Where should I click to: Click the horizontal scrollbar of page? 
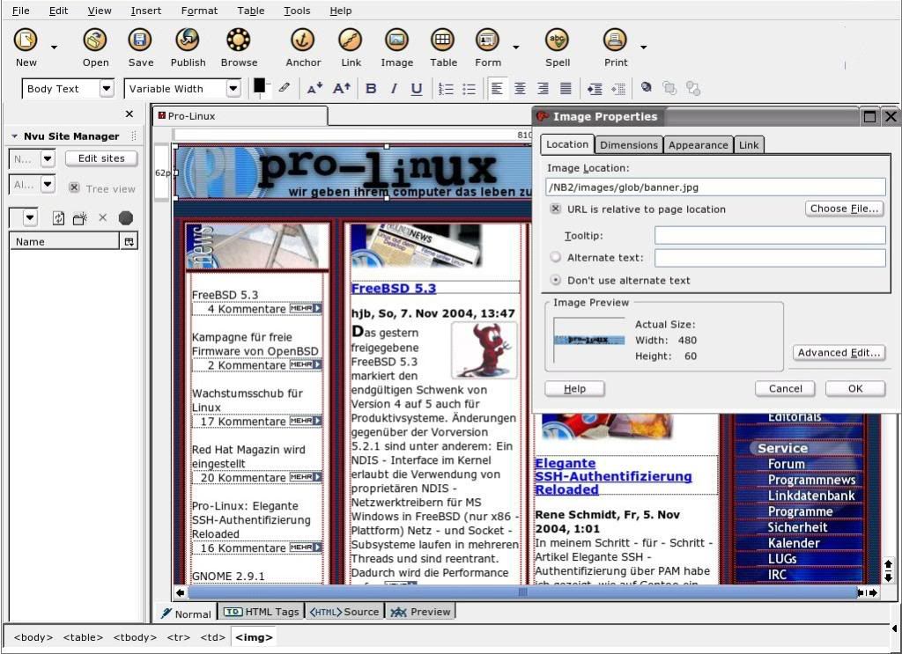coord(522,592)
